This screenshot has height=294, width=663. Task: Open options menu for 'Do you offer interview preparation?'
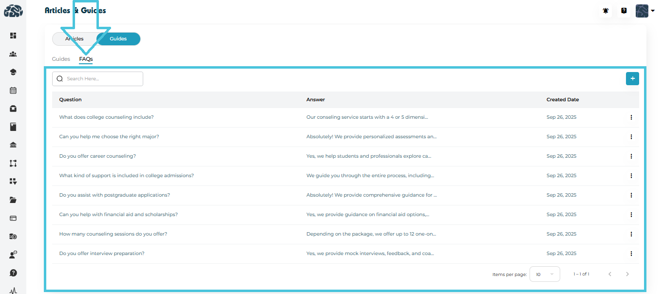tap(631, 254)
